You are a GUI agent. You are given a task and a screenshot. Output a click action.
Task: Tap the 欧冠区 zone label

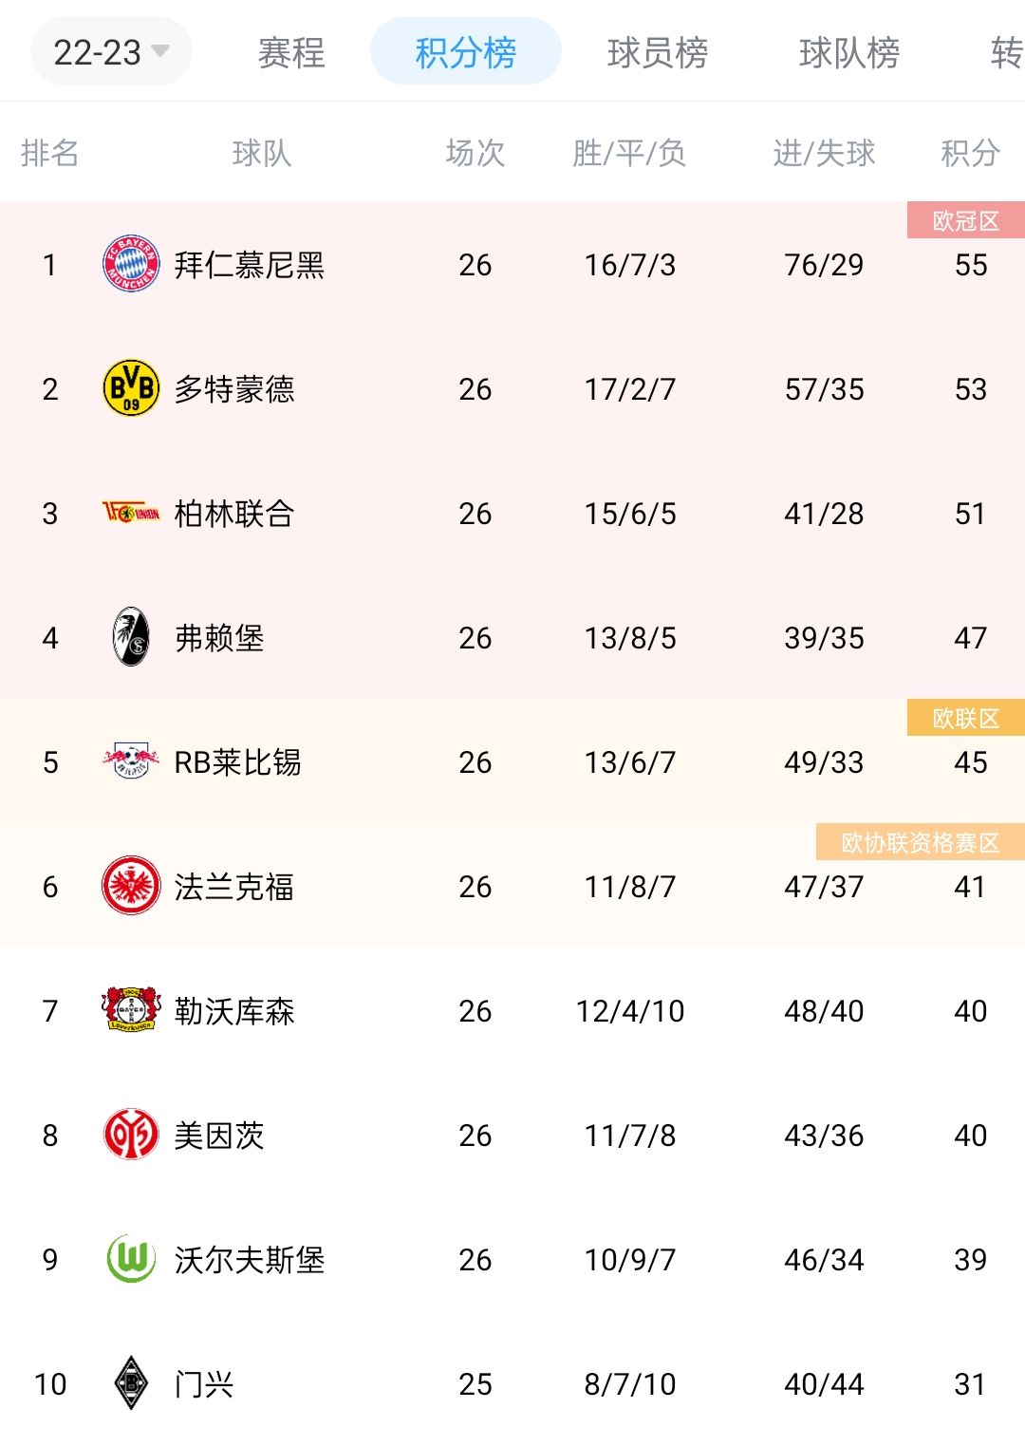point(965,220)
